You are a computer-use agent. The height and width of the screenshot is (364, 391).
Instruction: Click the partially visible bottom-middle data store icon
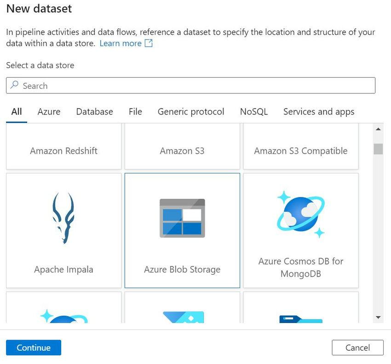coord(183,317)
